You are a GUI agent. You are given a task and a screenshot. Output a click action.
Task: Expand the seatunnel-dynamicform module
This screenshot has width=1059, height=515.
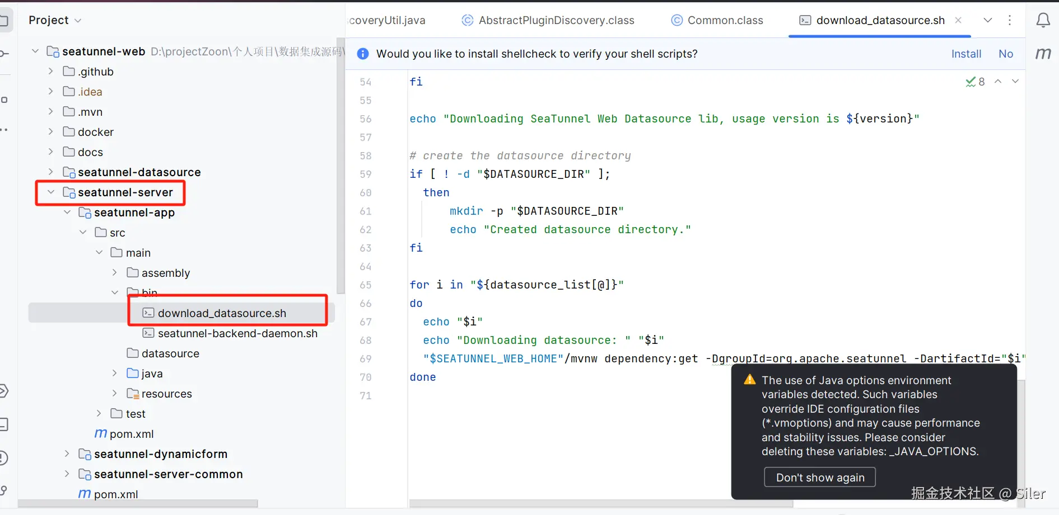67,454
